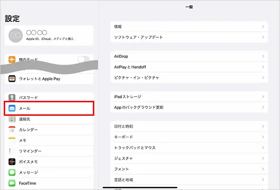Select the ソフトウェア・アップデート label
The height and width of the screenshot is (190, 280).
[139, 37]
